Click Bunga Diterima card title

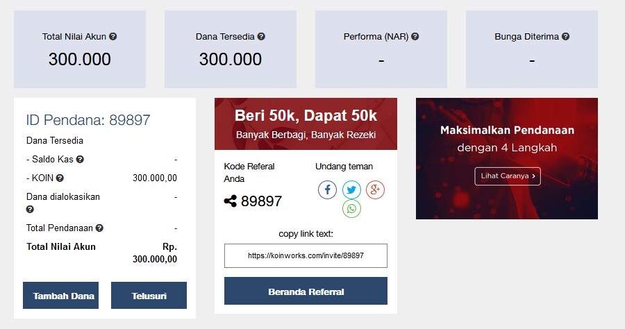tap(526, 37)
